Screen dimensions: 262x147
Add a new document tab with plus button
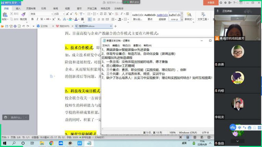point(115,26)
